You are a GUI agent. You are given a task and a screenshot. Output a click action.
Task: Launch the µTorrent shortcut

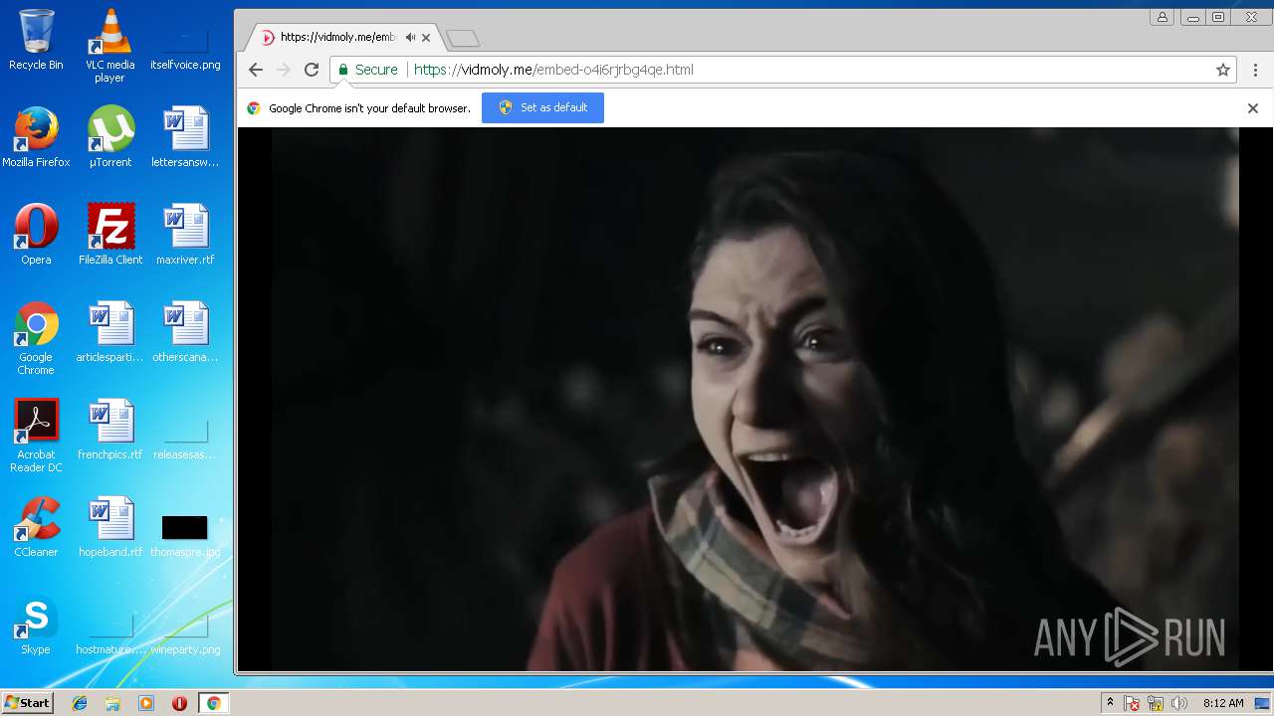110,137
